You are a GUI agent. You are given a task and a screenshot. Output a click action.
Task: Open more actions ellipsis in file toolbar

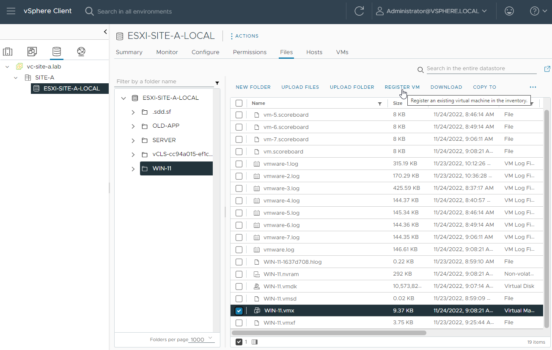533,87
